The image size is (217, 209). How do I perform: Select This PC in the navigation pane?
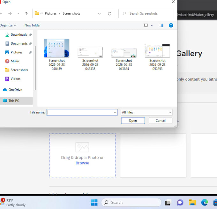tap(16, 101)
